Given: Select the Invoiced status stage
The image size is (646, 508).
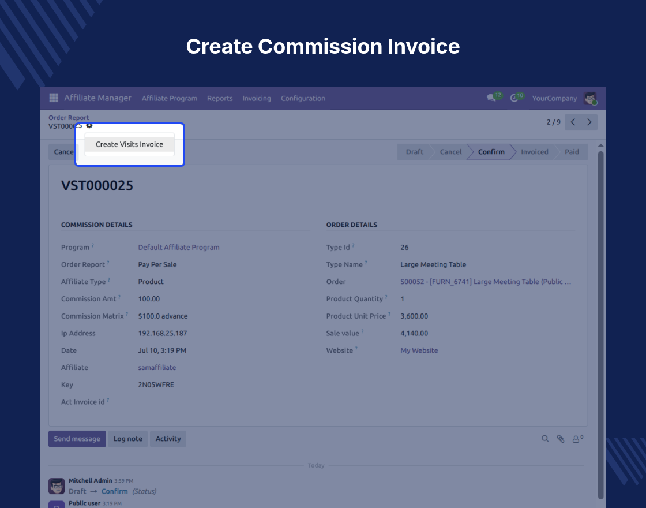Looking at the screenshot, I should click(534, 152).
